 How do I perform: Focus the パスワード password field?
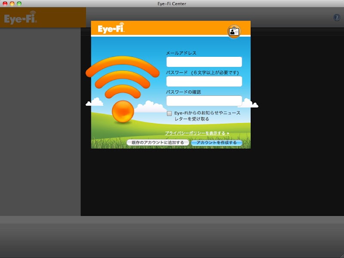click(x=204, y=81)
